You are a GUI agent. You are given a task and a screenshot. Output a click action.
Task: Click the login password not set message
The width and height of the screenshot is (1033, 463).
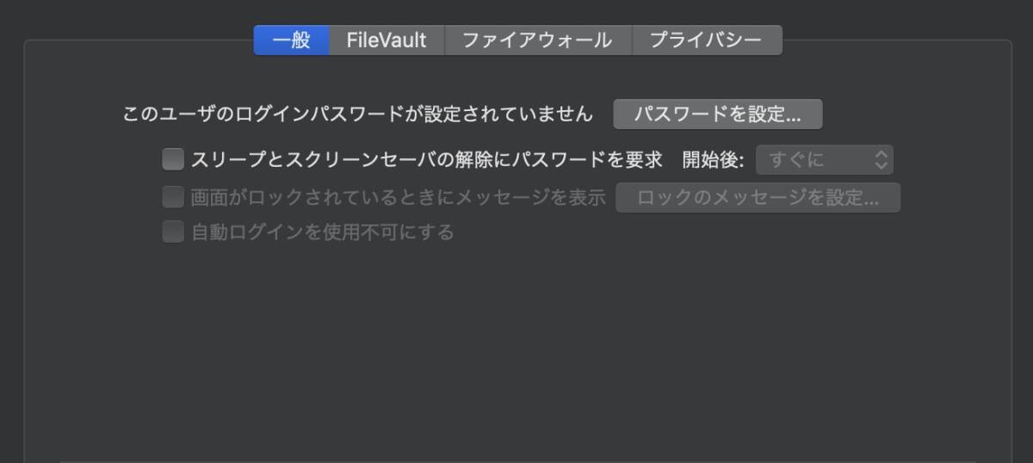358,114
